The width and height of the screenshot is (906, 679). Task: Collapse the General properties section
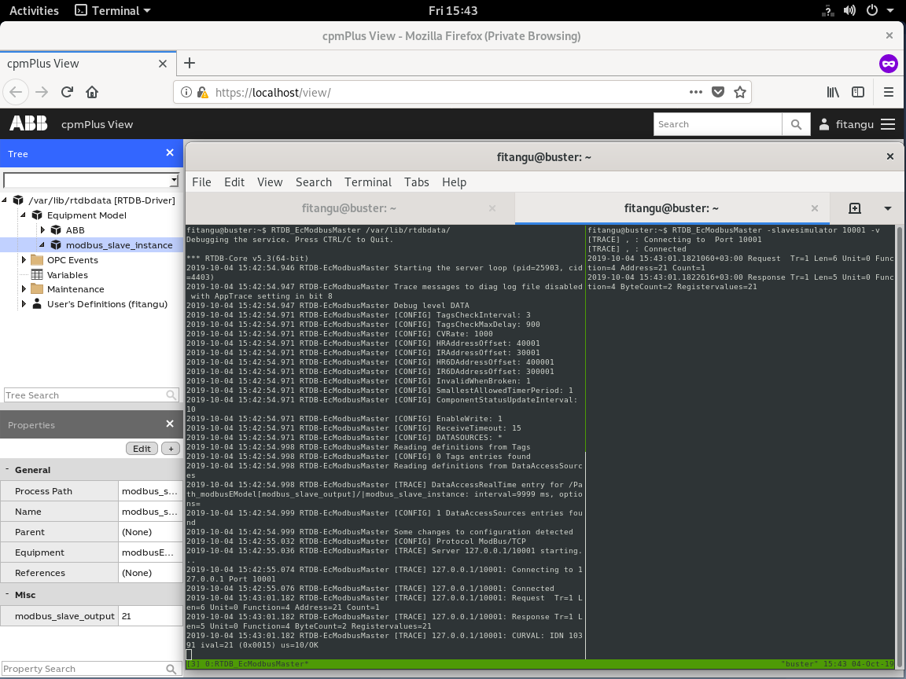7,469
